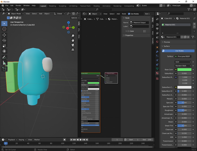Viewport: 197px width, 151px height.
Task: Click the fake user shield icon
Action: [182, 37]
